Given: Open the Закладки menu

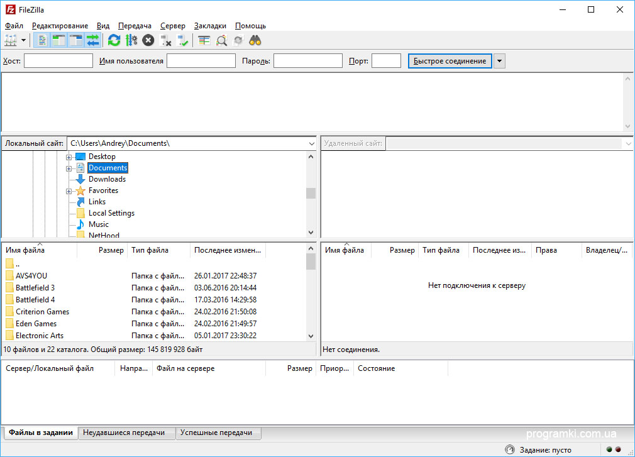Looking at the screenshot, I should (210, 26).
